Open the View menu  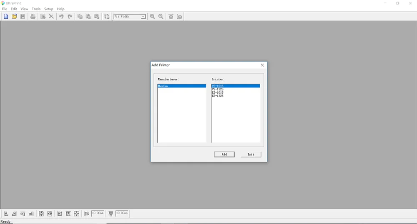click(24, 9)
